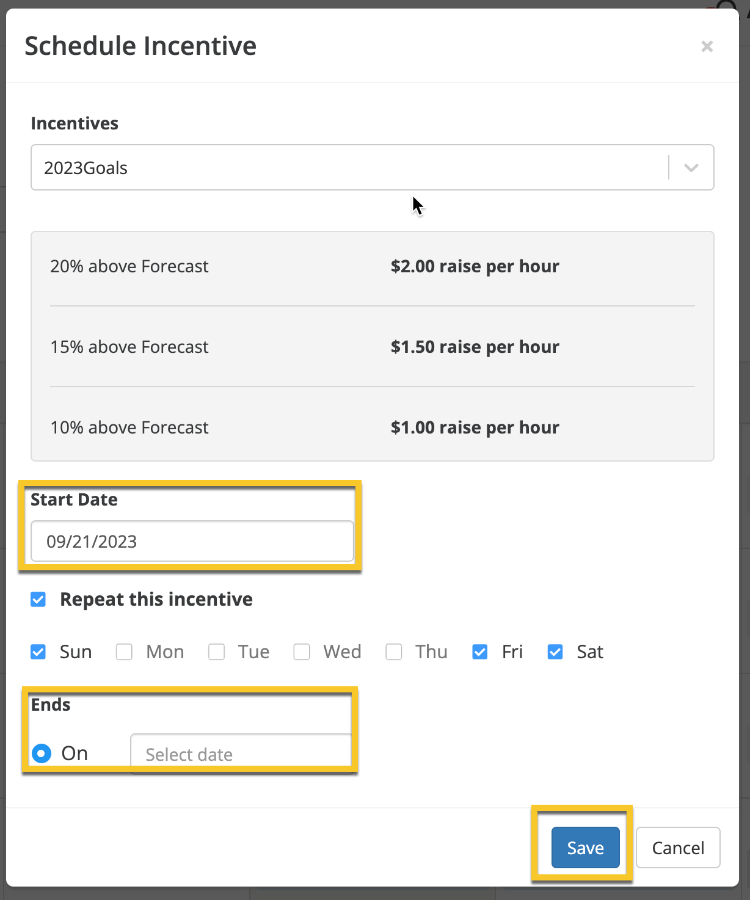Click the Schedule Incentive dialog title
Screen dimensions: 750x900
tap(140, 46)
